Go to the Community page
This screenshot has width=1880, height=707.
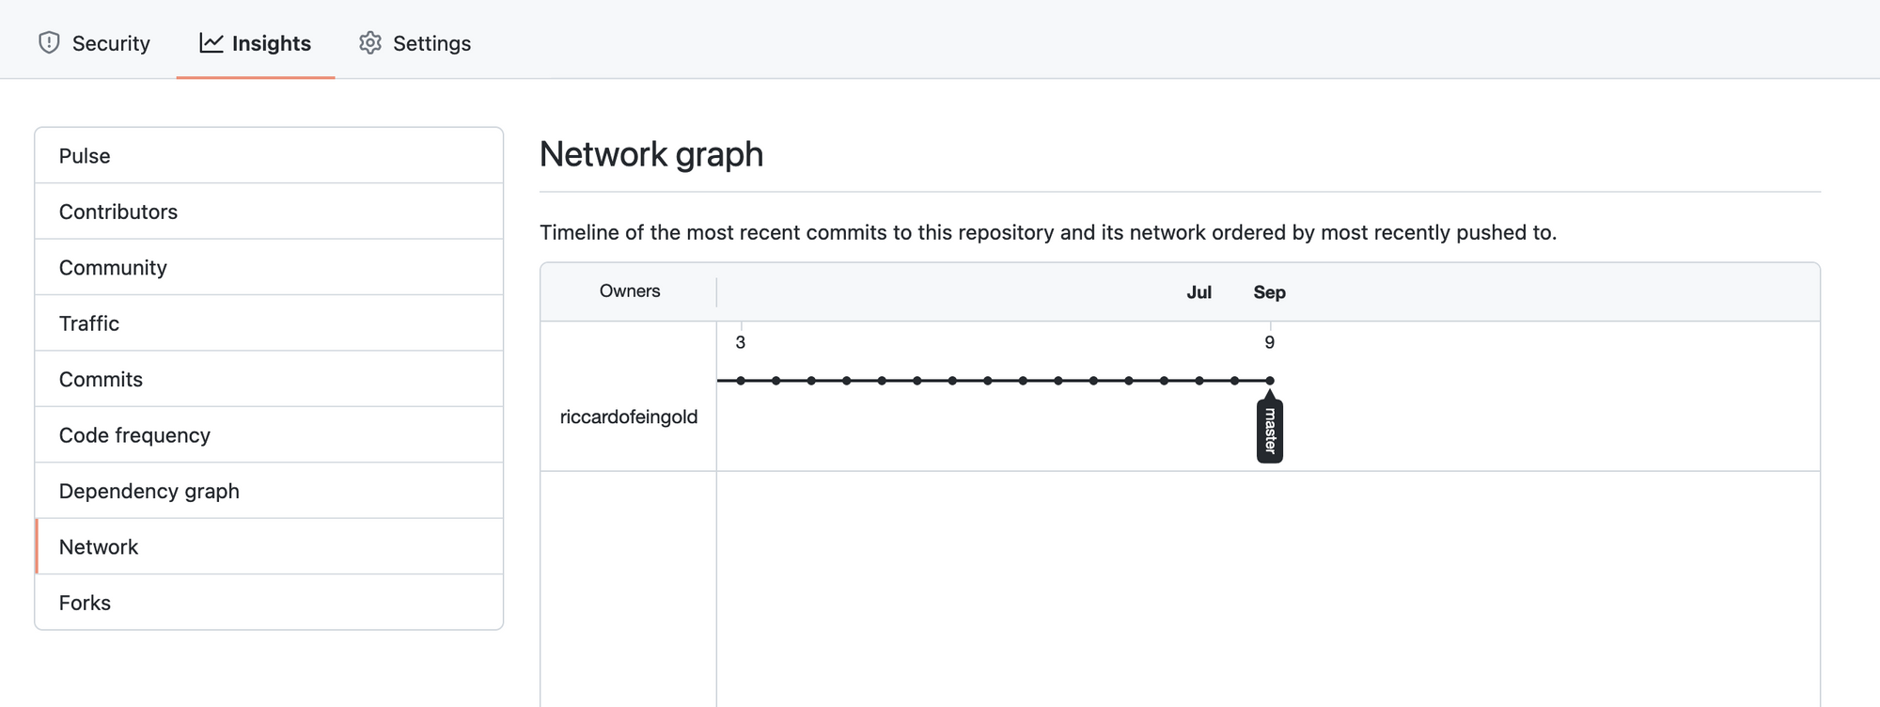pyautogui.click(x=269, y=267)
